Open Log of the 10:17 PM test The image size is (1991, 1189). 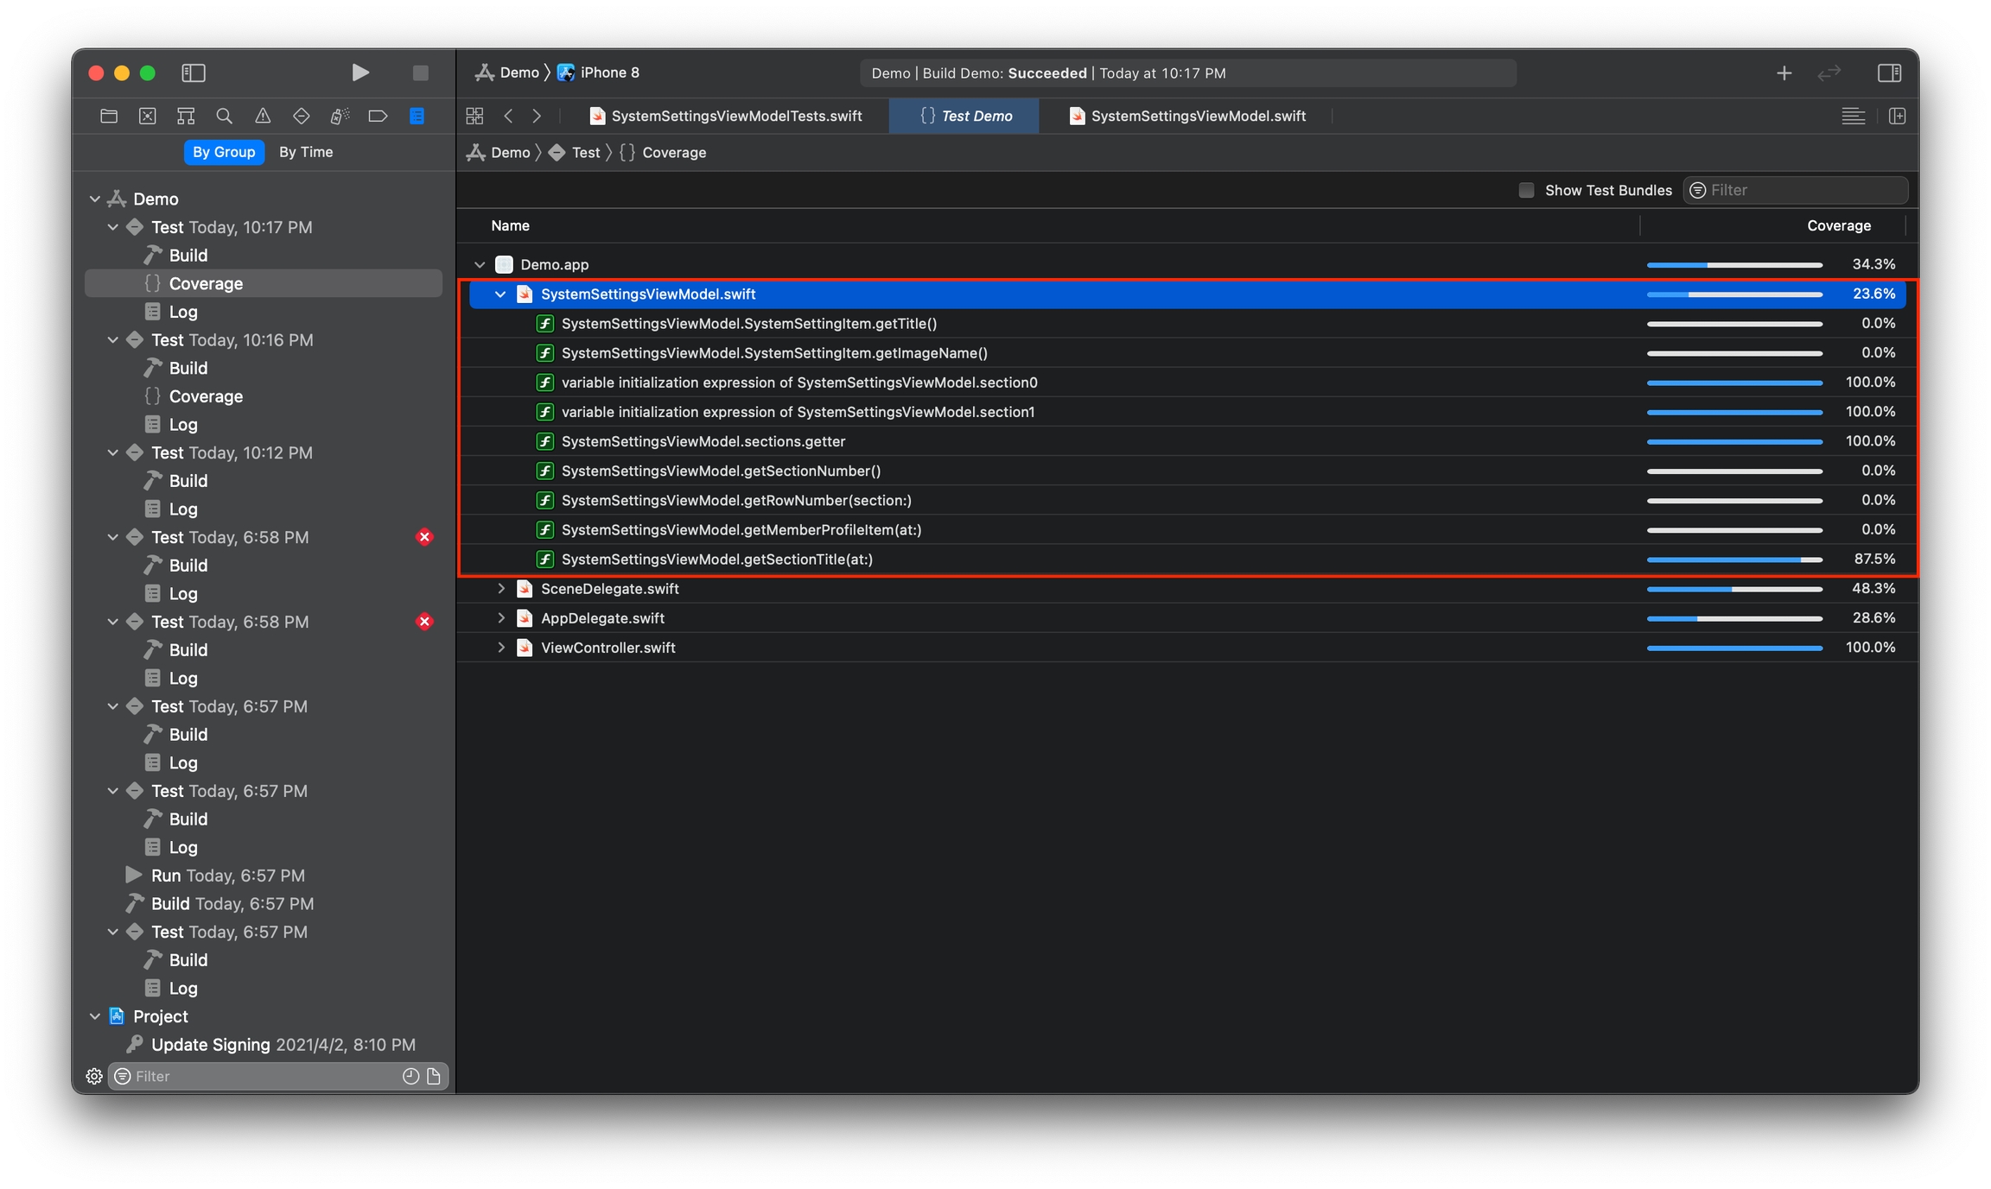[x=182, y=312]
